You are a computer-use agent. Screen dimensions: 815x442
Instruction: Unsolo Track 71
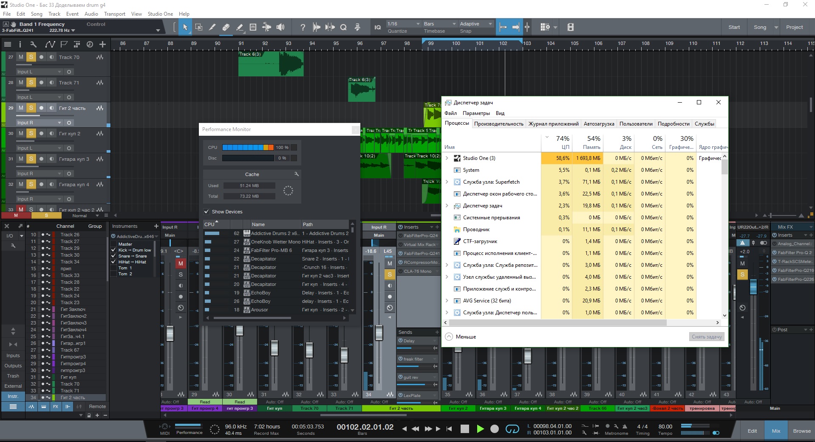[x=31, y=82]
